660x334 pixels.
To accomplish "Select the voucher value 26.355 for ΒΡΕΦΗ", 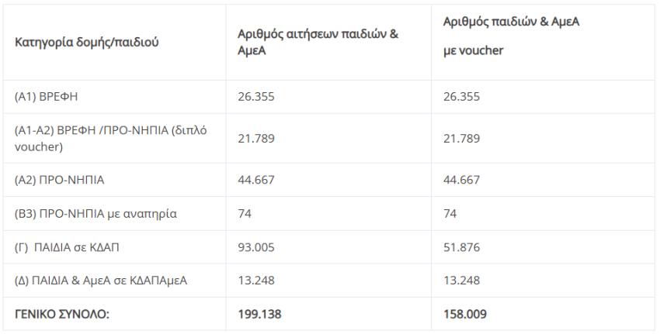I will [461, 97].
